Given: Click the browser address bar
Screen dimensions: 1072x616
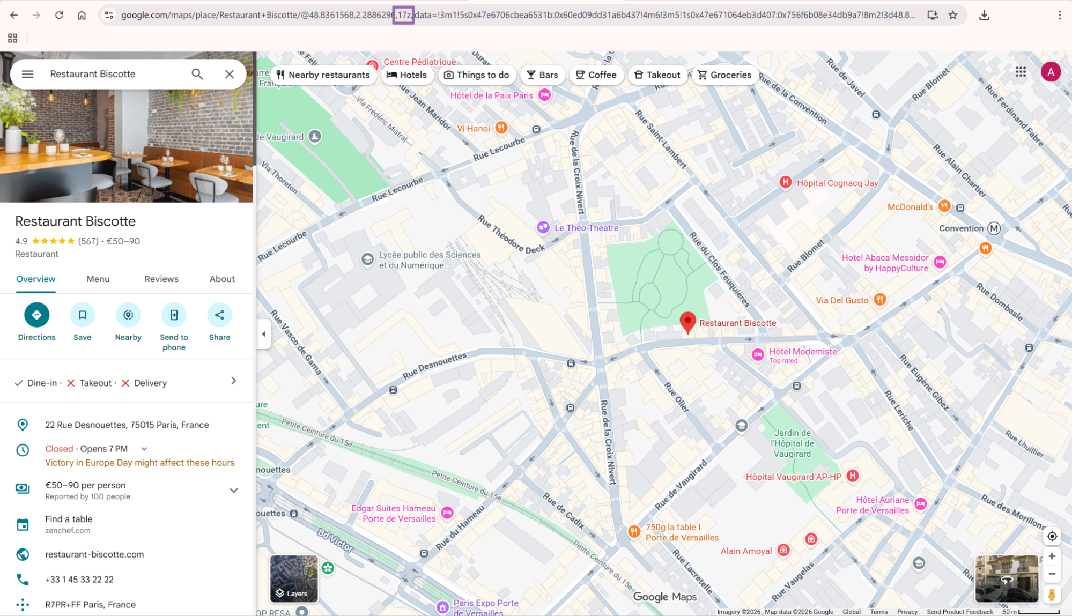Looking at the screenshot, I should 518,15.
